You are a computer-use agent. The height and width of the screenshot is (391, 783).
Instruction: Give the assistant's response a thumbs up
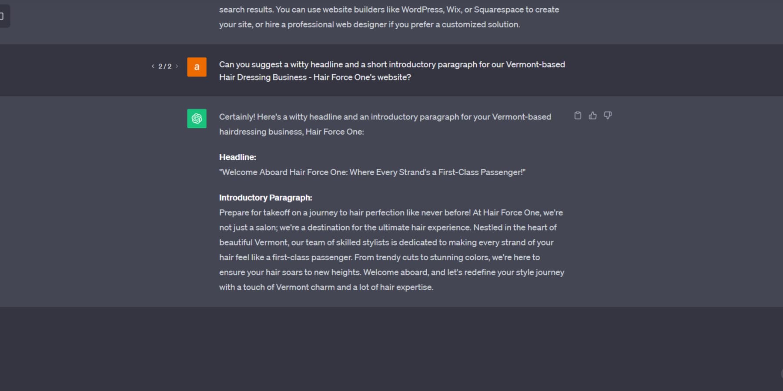click(592, 116)
